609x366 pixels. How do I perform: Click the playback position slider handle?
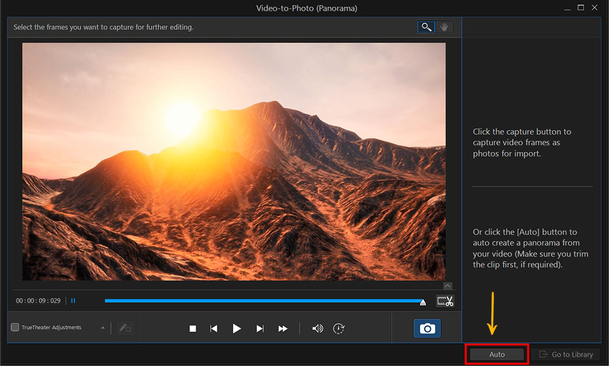tap(423, 302)
